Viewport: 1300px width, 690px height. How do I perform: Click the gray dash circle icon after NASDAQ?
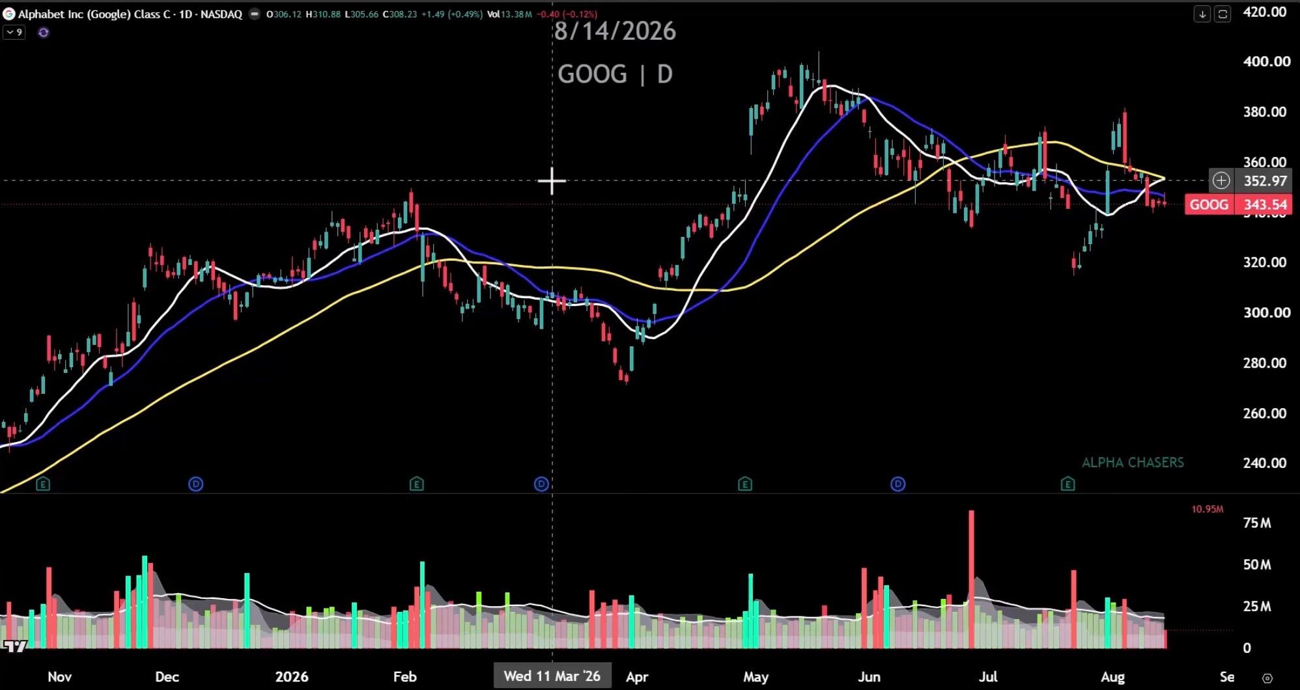tap(255, 14)
